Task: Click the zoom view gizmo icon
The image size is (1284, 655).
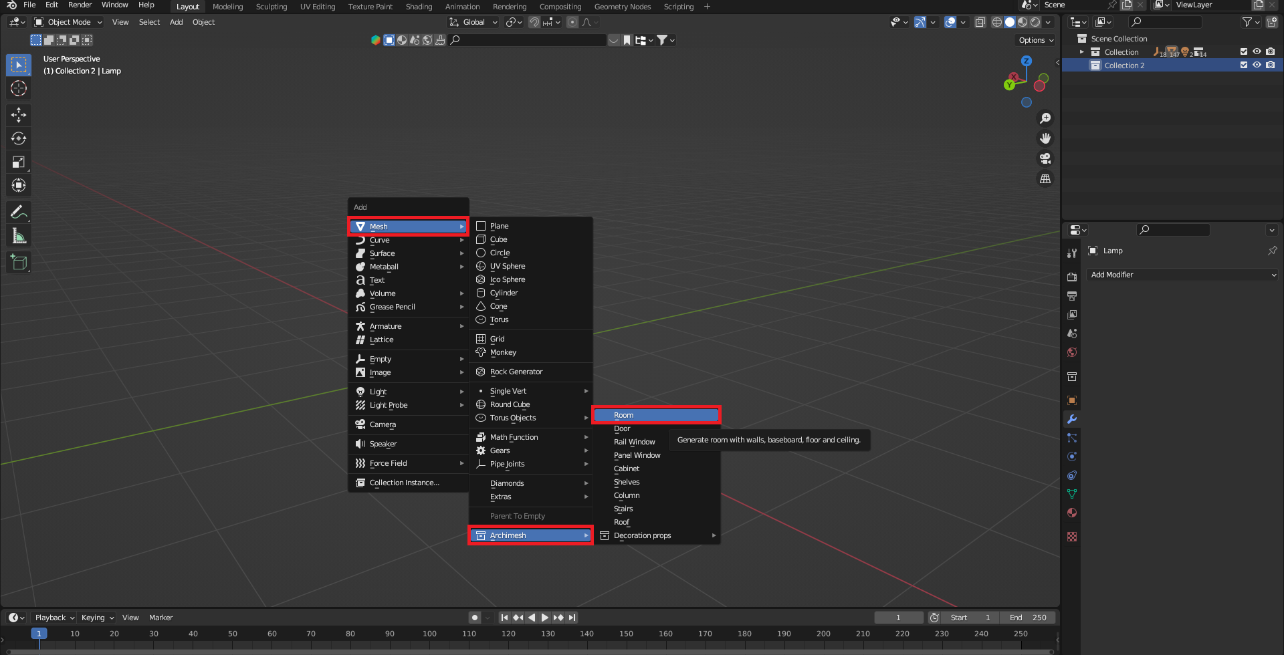Action: pos(1045,118)
